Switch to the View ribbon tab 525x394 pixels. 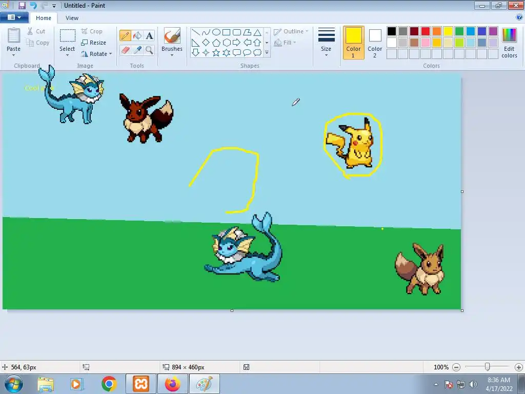click(x=72, y=18)
